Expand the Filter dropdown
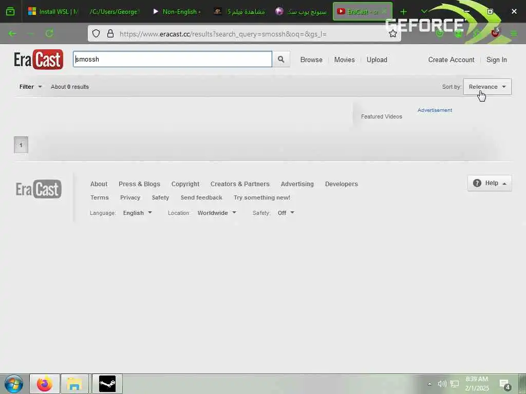526x394 pixels. 30,87
